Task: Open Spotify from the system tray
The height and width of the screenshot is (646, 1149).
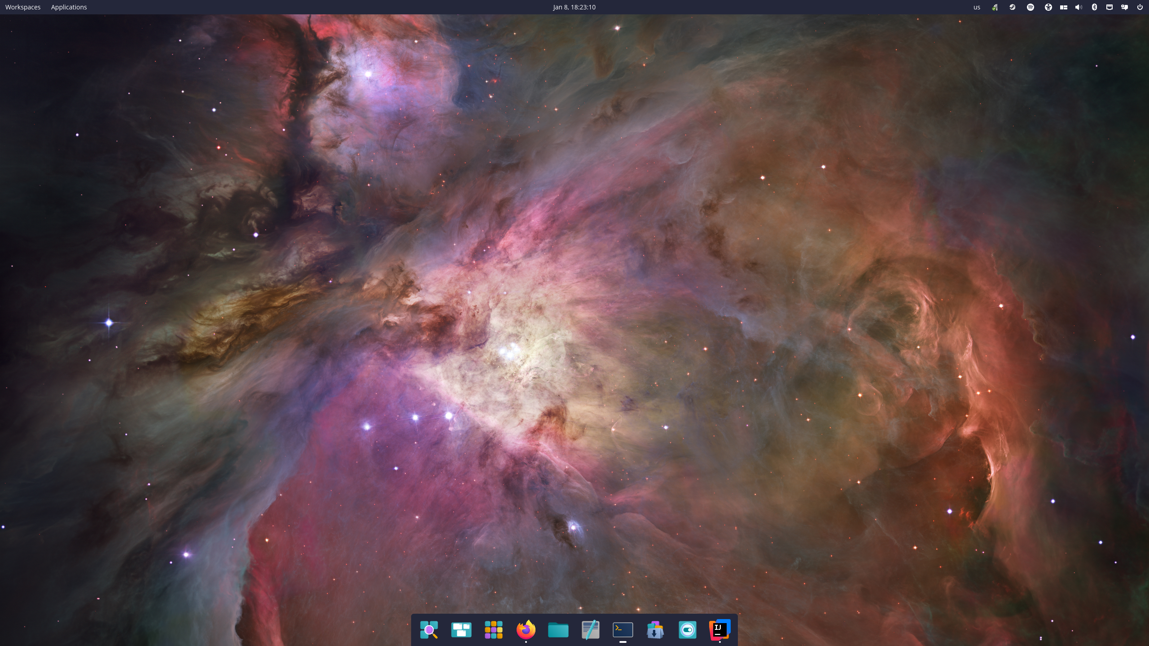Action: tap(1030, 7)
